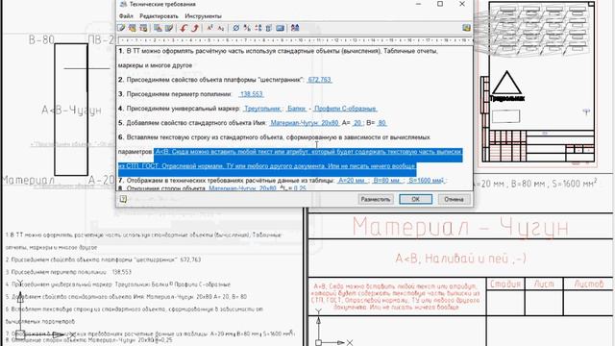Click the blue card toolbar icon
The height and width of the screenshot is (346, 615).
(280, 28)
